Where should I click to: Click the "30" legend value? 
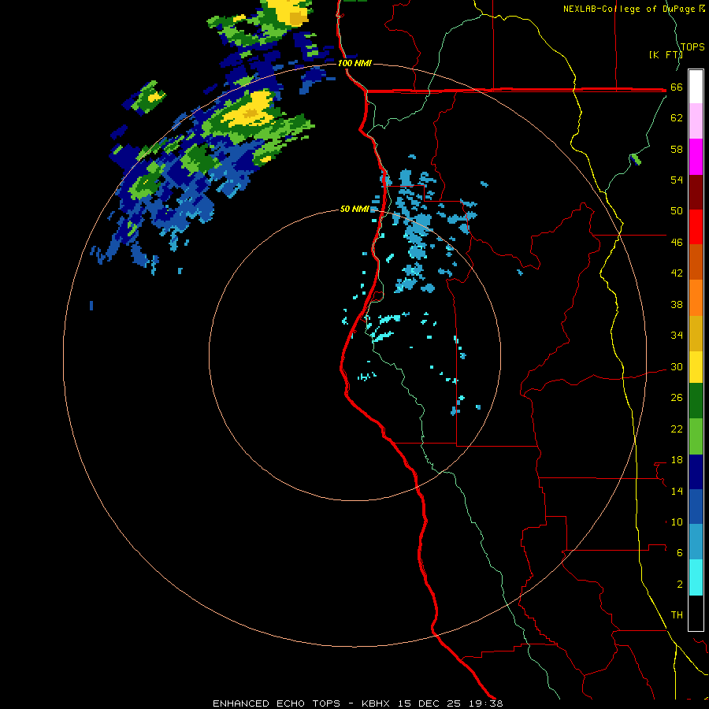pos(677,366)
